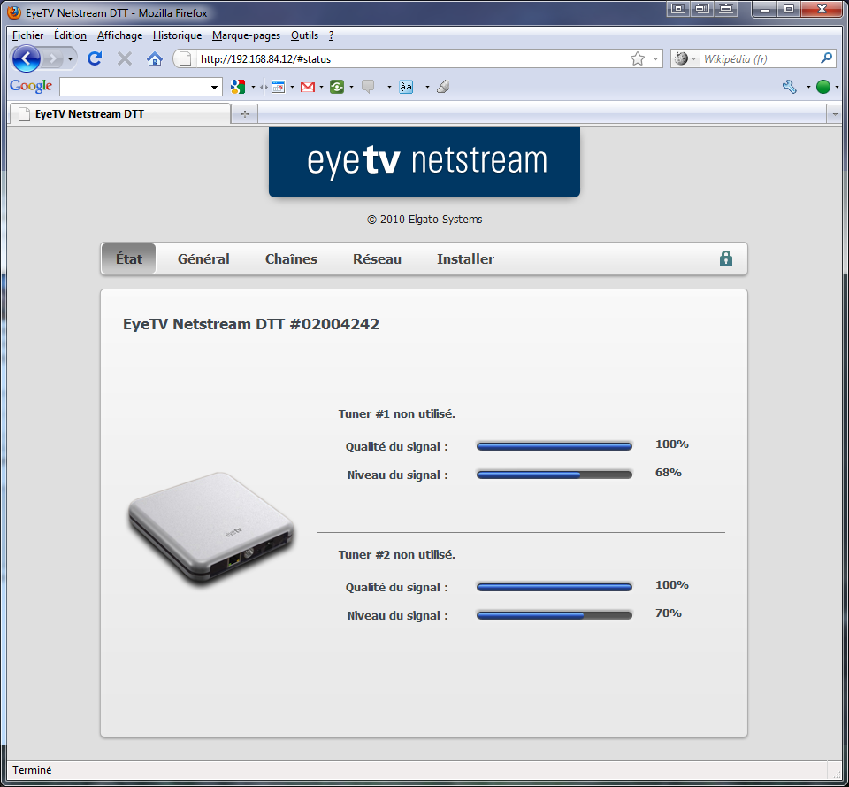Click the green share toolbar icon
This screenshot has height=787, width=849.
[337, 87]
